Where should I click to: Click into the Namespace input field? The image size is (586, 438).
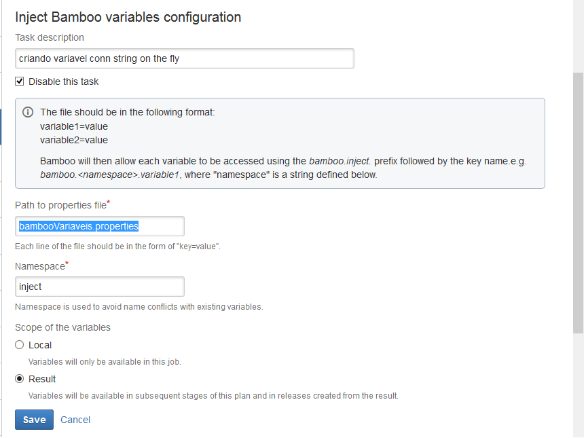tap(99, 287)
